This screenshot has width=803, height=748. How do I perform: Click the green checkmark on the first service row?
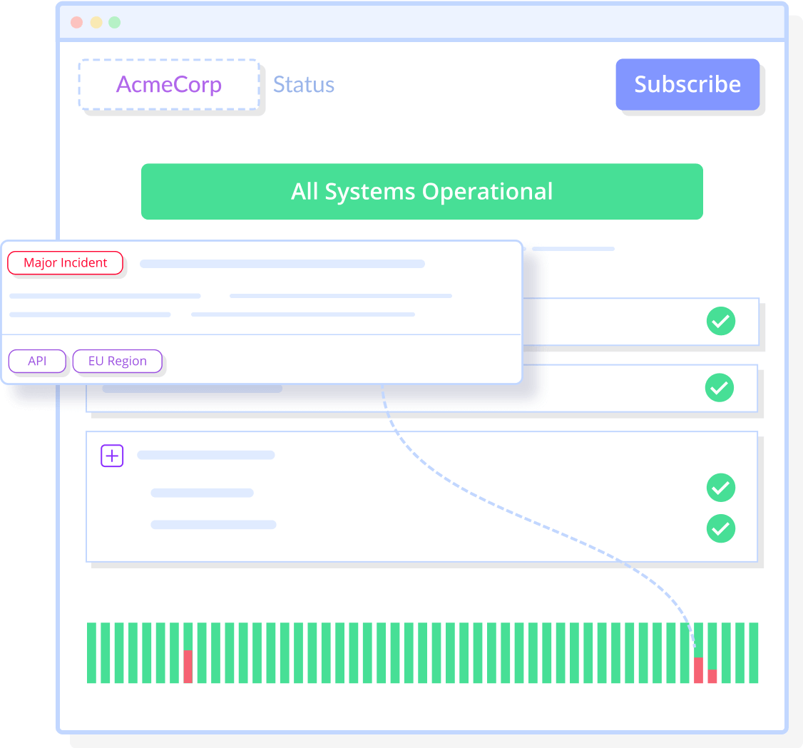pos(720,321)
